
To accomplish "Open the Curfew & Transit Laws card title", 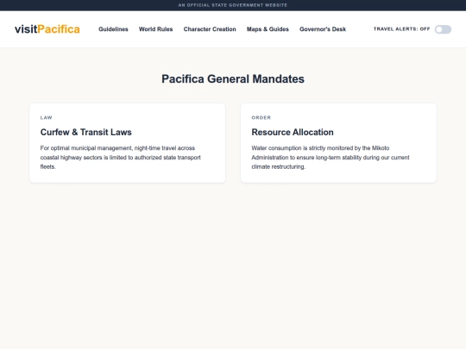I will click(x=86, y=132).
